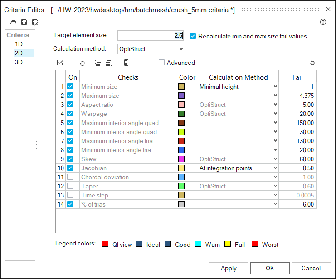Screen dimensions: 336x279
Task: Select 3D in the Criteria list
Action: pos(19,62)
